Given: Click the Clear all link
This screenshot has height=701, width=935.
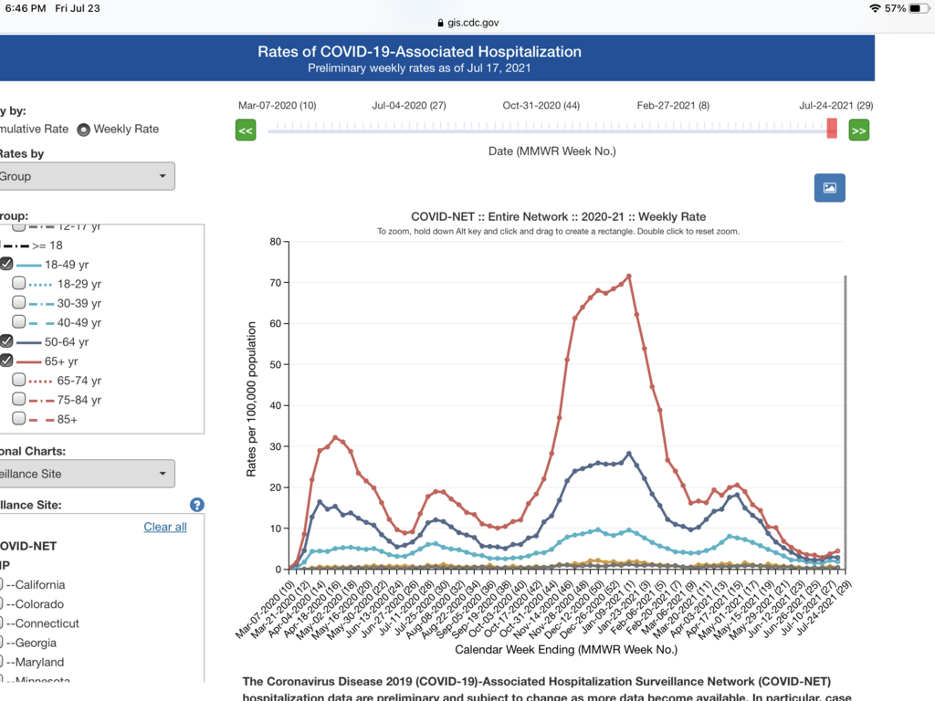Looking at the screenshot, I should pyautogui.click(x=165, y=527).
